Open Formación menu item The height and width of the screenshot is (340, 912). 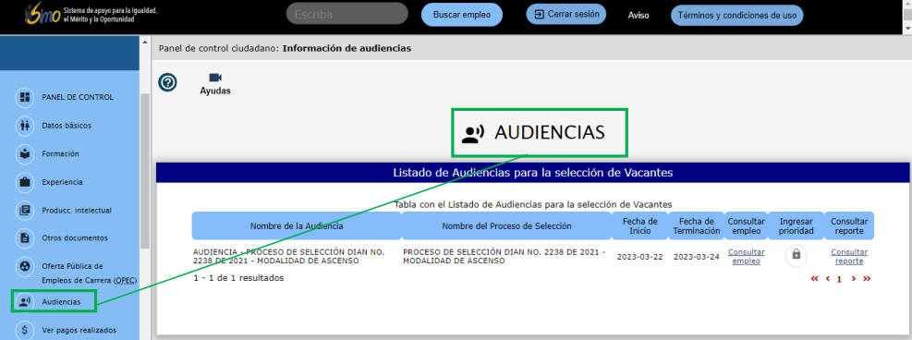click(60, 154)
